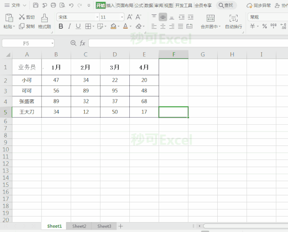Click the Wrap Text icon

pyautogui.click(x=233, y=18)
